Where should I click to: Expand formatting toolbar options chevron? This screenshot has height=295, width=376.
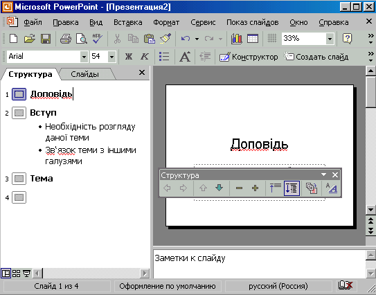370,57
